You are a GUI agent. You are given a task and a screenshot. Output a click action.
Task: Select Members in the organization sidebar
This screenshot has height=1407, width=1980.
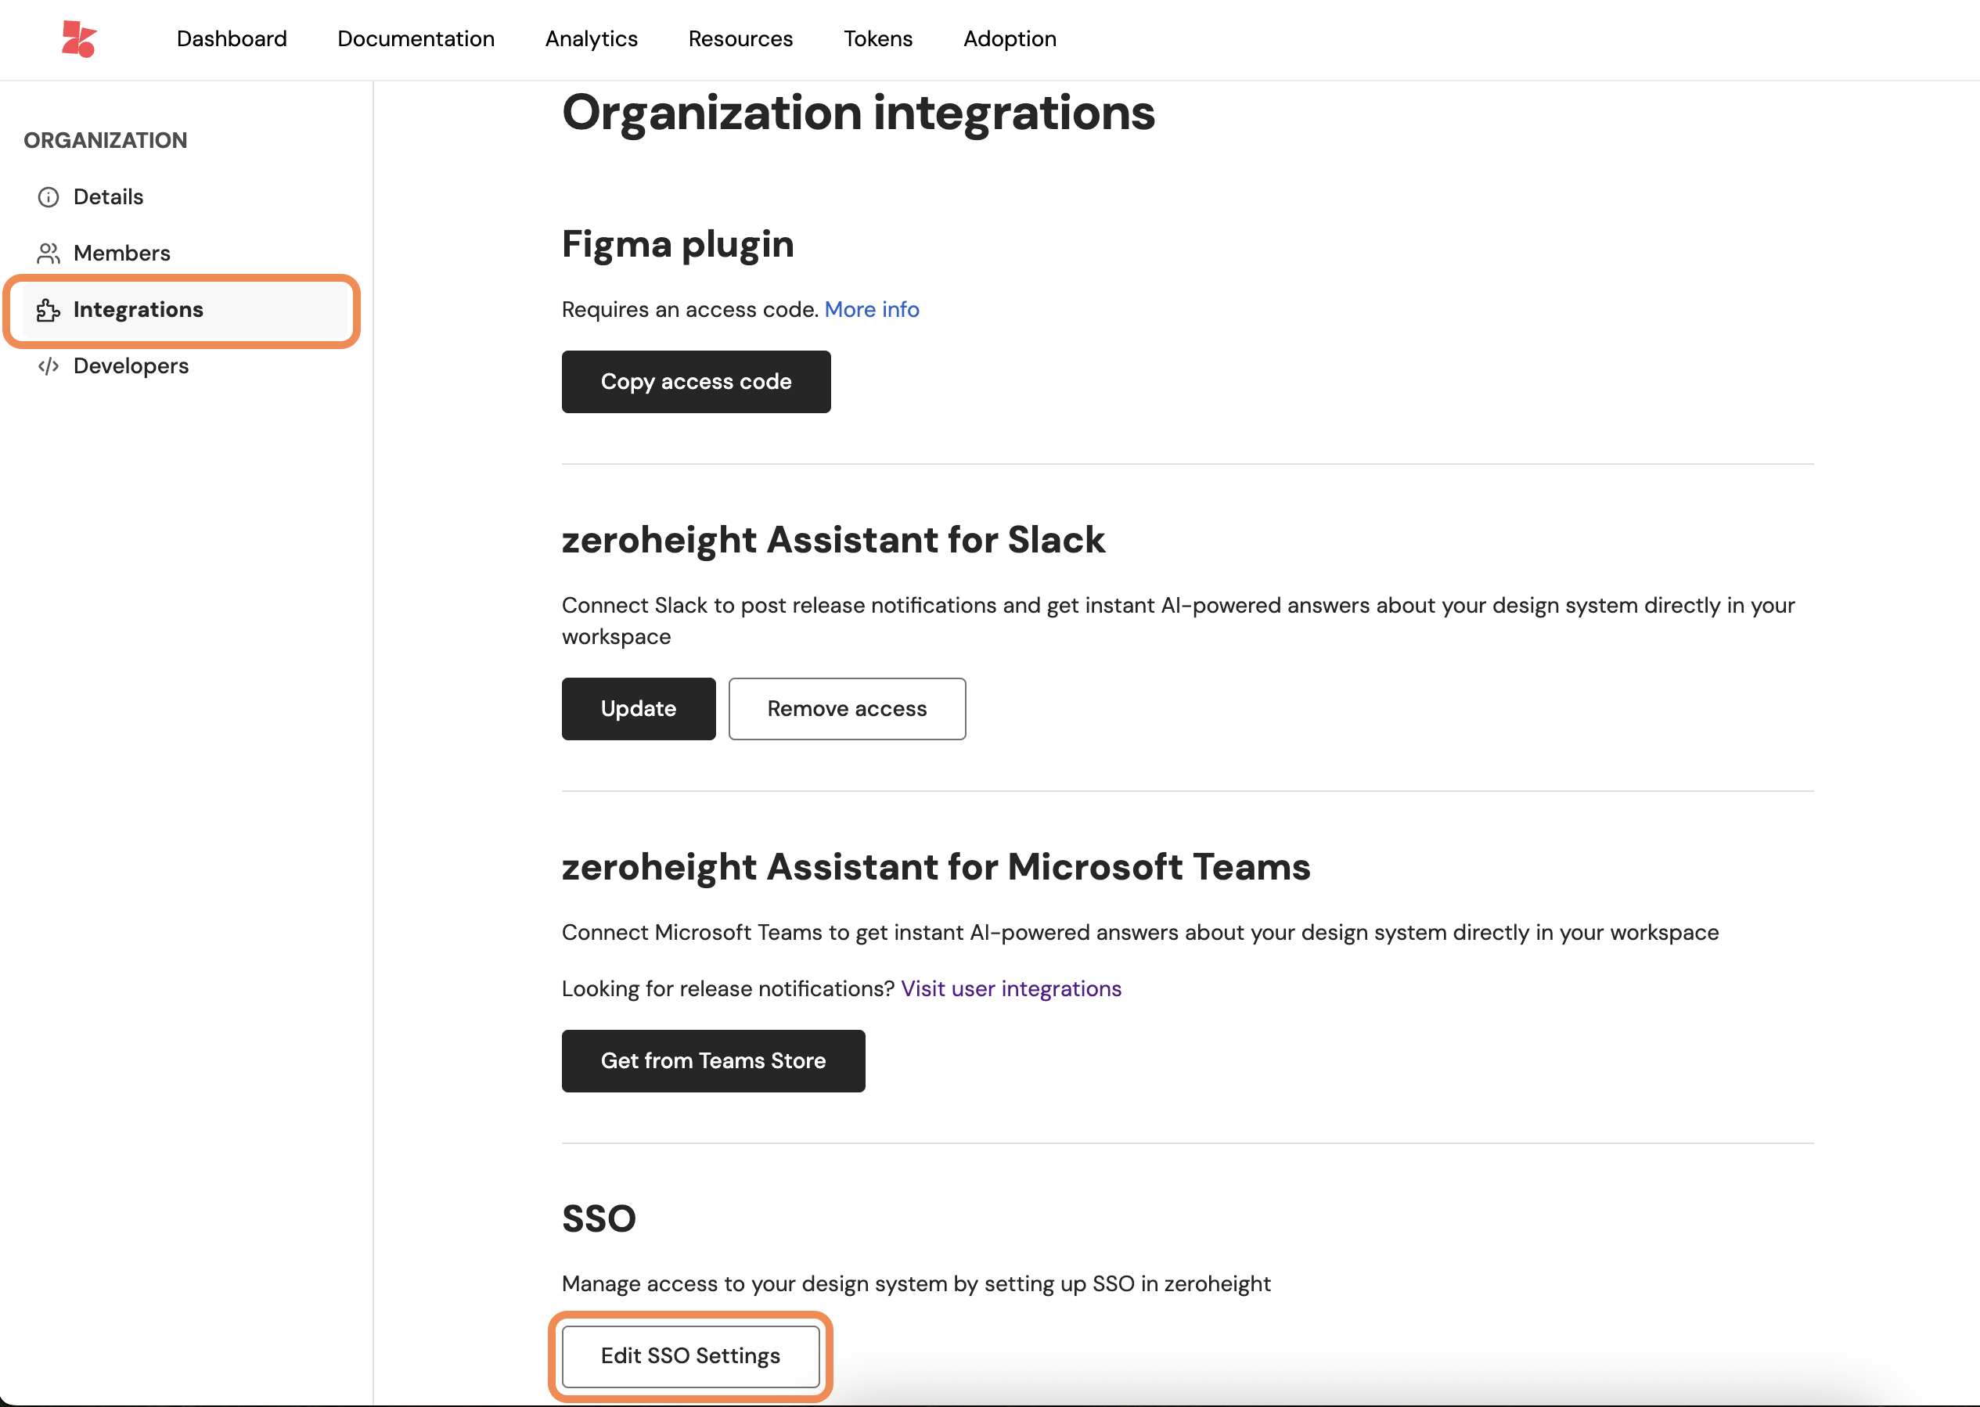coord(121,254)
